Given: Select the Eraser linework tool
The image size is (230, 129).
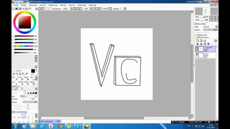Looking at the screenshot, I should coord(21,79).
